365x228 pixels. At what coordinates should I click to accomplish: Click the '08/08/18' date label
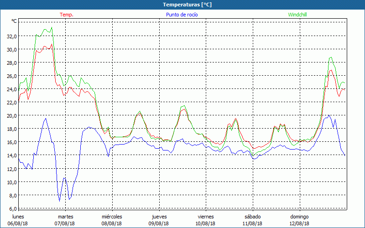coord(112,223)
